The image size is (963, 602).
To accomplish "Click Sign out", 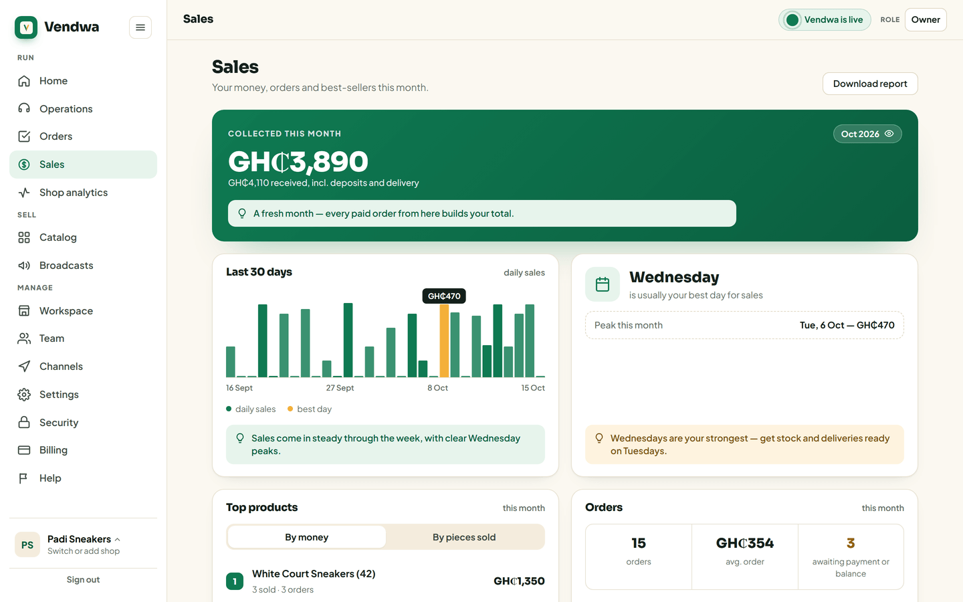I will tap(83, 580).
